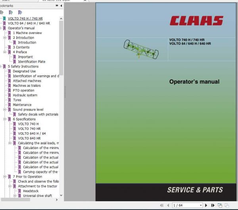Viewport: 238px width, 210px height.
Task: Collapse the 4 Preface bookmark node
Action: [5, 52]
